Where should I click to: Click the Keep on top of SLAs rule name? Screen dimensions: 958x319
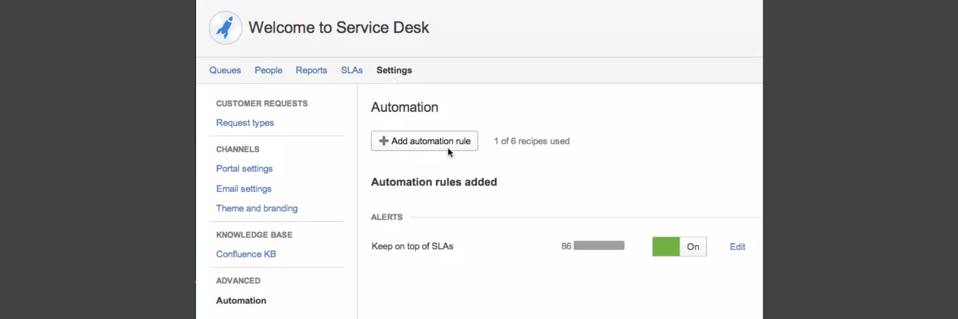click(412, 246)
